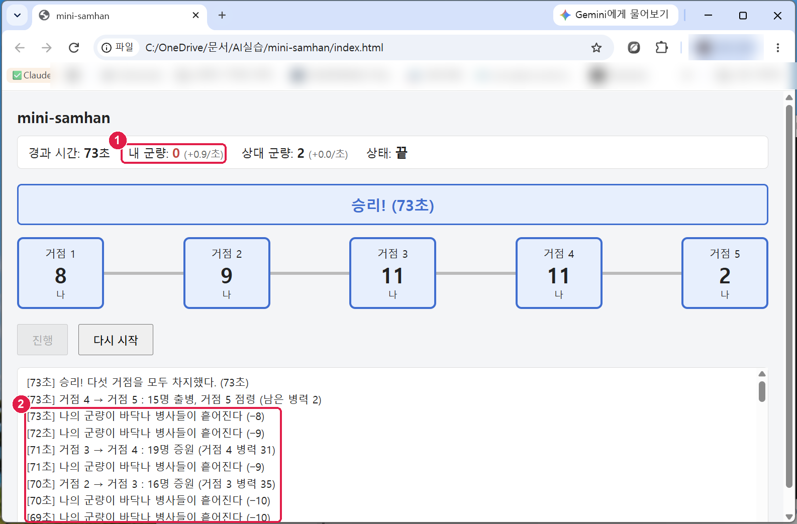Click the 승리! (73초) banner

coord(392,204)
